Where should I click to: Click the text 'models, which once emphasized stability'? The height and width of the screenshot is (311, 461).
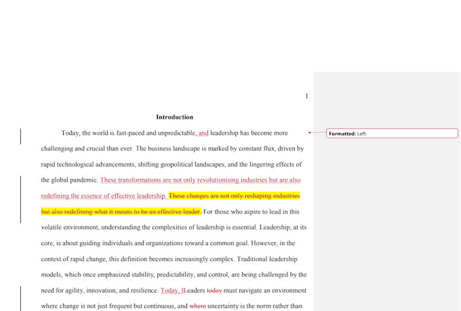pyautogui.click(x=98, y=274)
